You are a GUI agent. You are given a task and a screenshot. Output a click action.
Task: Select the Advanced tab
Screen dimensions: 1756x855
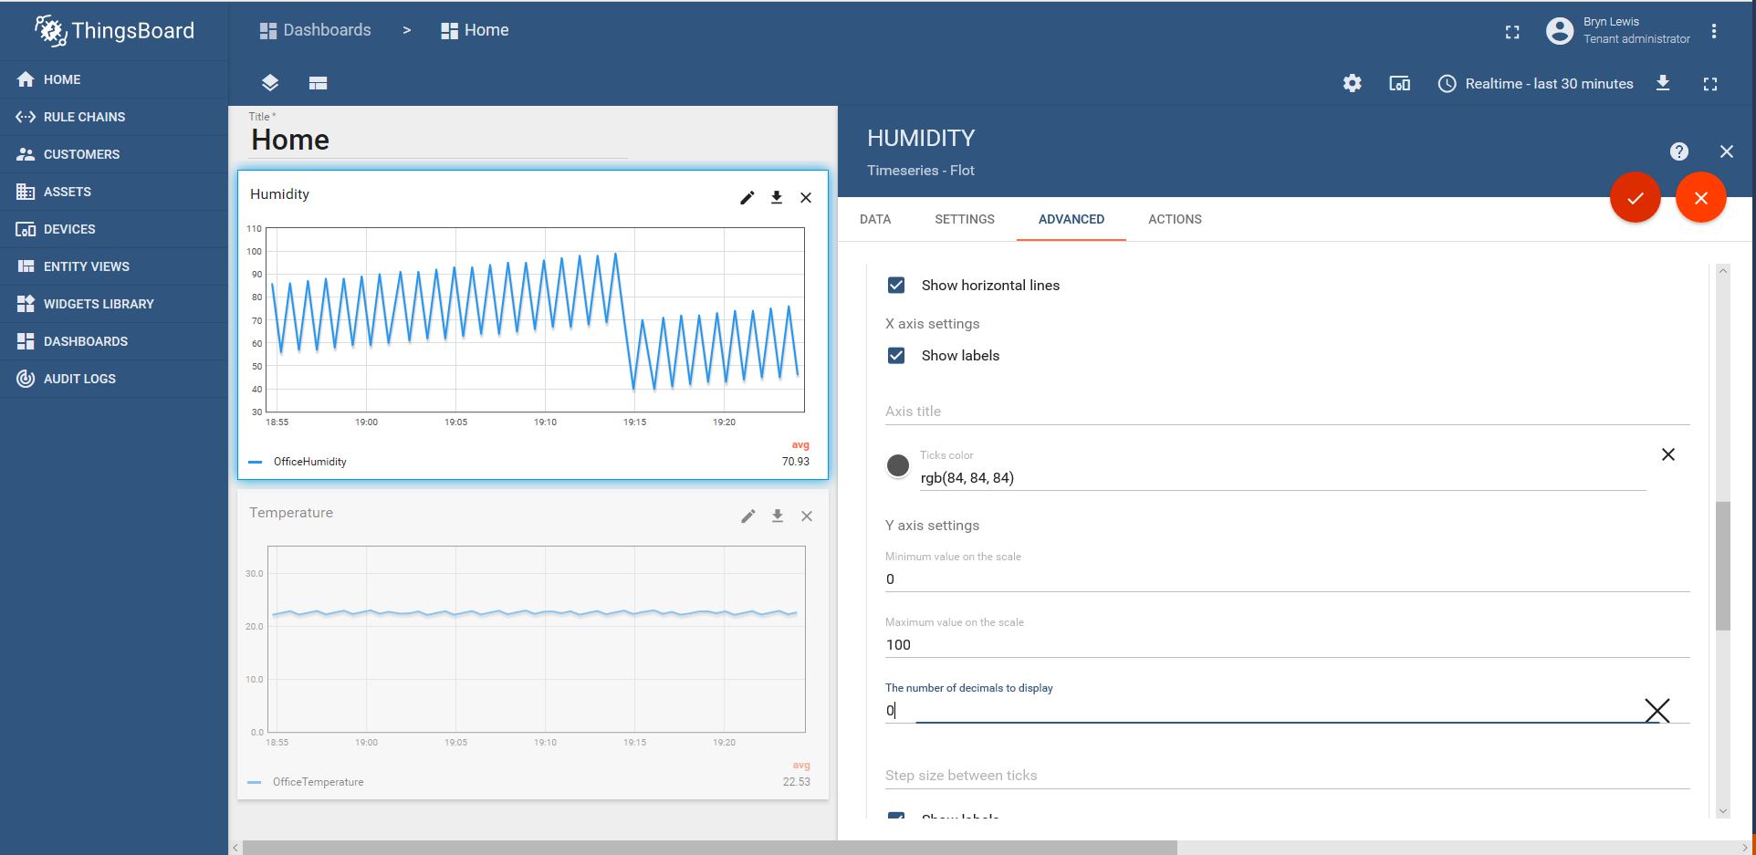[x=1071, y=219]
